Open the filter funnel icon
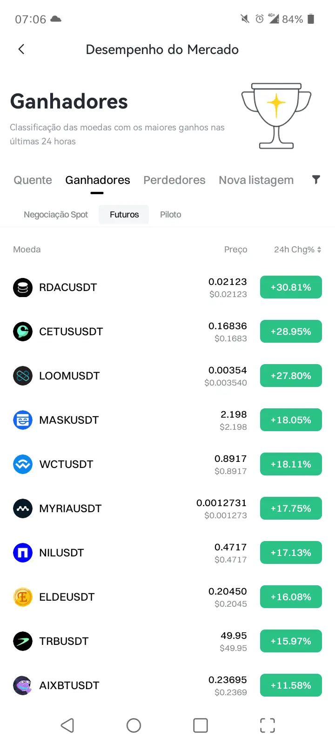The height and width of the screenshot is (745, 335). point(316,180)
